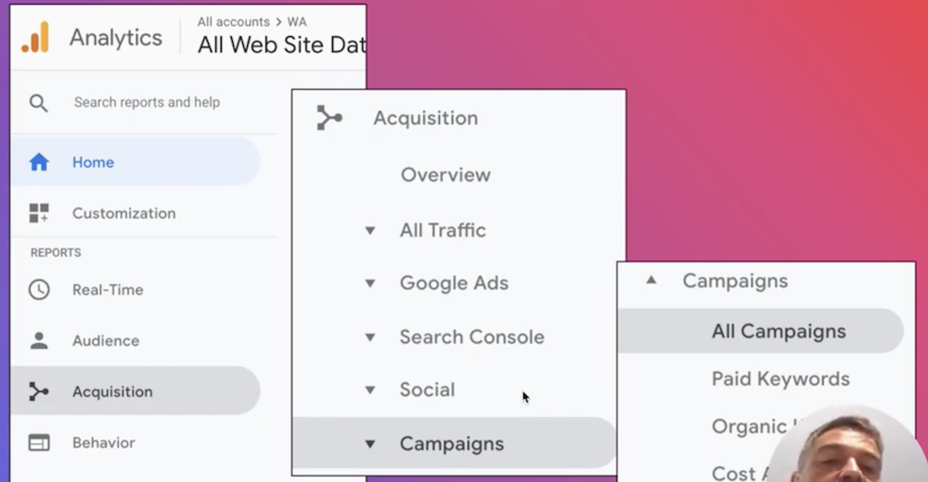The image size is (928, 482).
Task: Click the Acquisition branch icon in sidebar
Action: pos(39,391)
